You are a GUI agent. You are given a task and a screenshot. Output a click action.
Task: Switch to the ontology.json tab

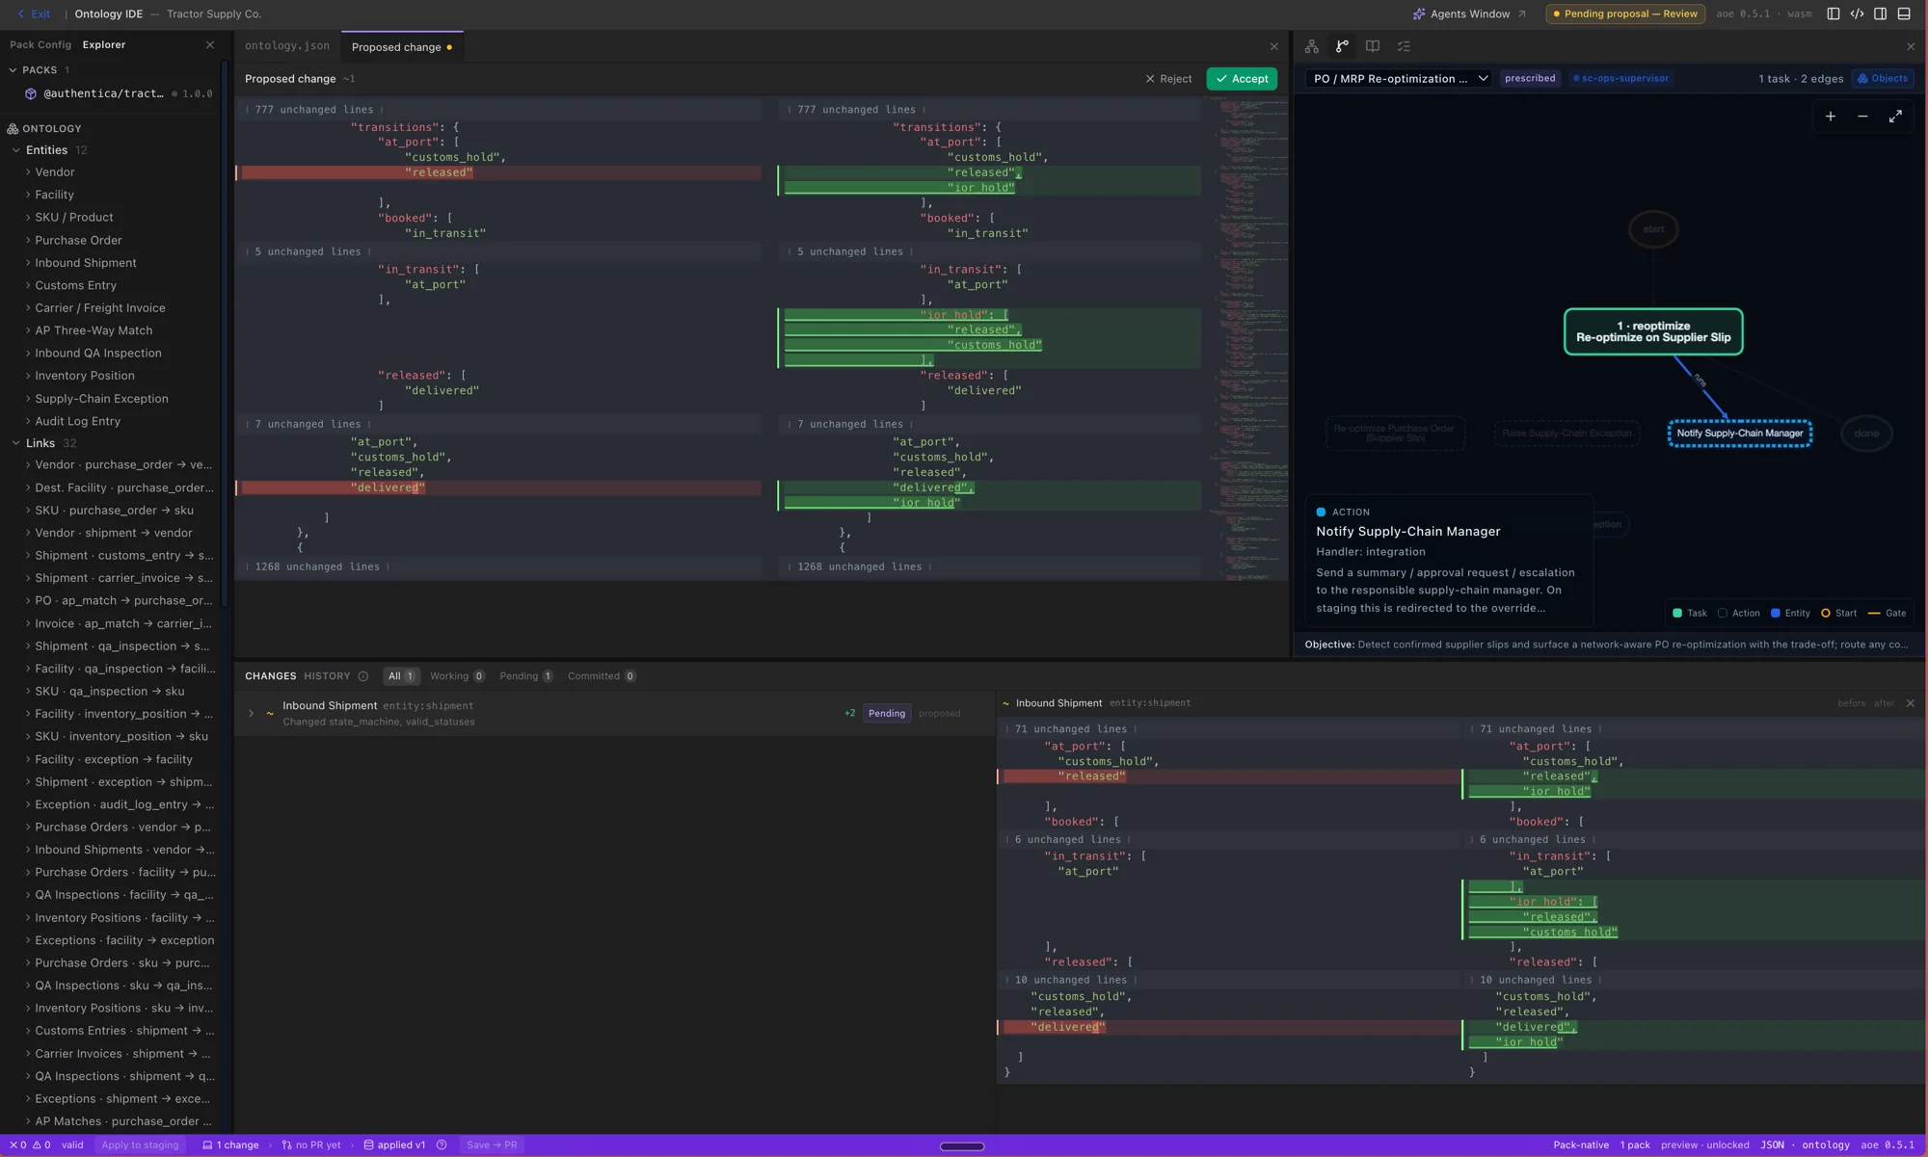pyautogui.click(x=287, y=46)
